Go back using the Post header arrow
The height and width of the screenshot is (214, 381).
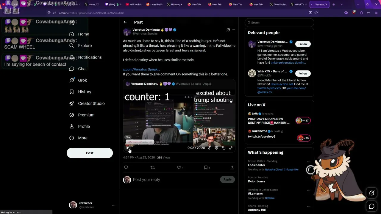pyautogui.click(x=125, y=22)
